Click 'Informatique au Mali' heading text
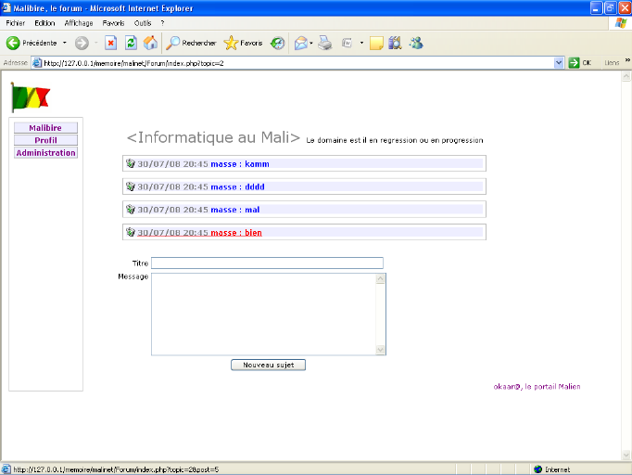This screenshot has height=475, width=632. click(x=214, y=137)
